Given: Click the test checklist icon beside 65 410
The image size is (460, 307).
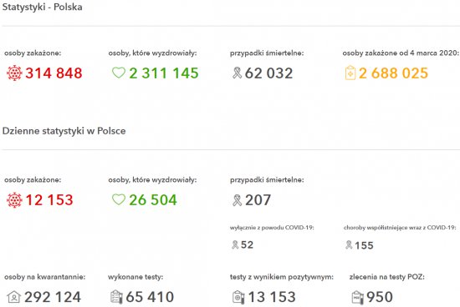Looking at the screenshot, I should click(x=116, y=297).
